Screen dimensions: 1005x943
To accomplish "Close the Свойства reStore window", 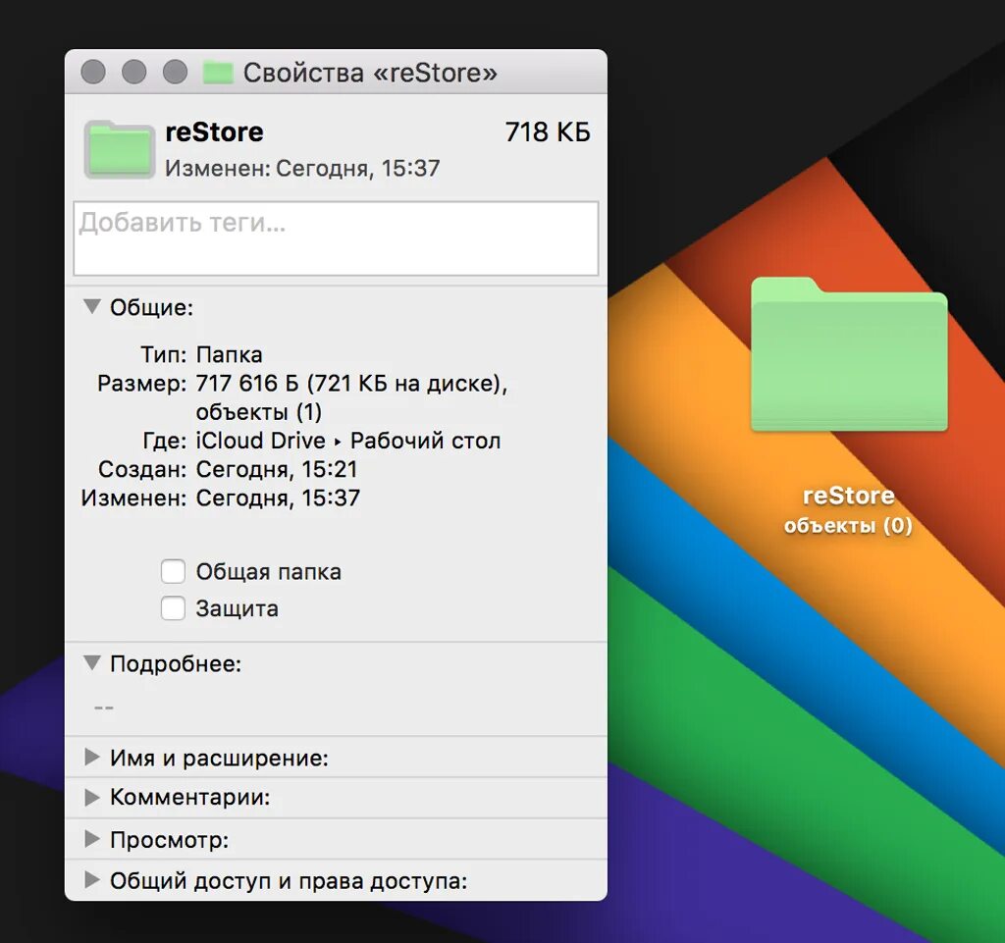I will click(93, 72).
